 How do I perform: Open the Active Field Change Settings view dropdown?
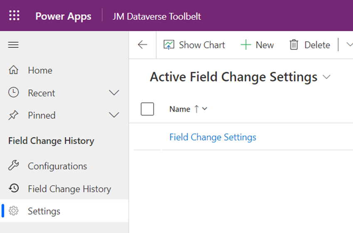327,77
